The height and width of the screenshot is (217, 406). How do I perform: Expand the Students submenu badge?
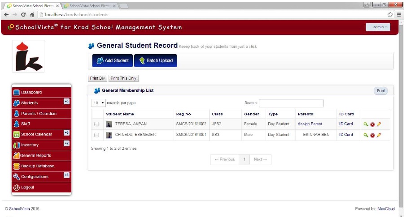tap(66, 102)
